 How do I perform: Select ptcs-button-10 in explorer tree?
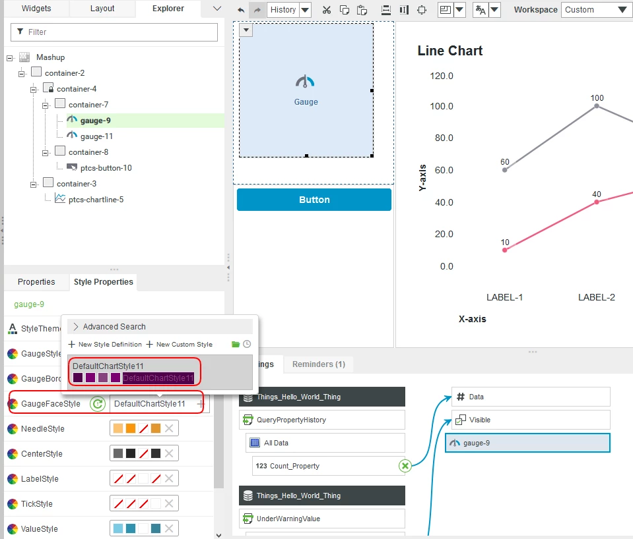106,168
